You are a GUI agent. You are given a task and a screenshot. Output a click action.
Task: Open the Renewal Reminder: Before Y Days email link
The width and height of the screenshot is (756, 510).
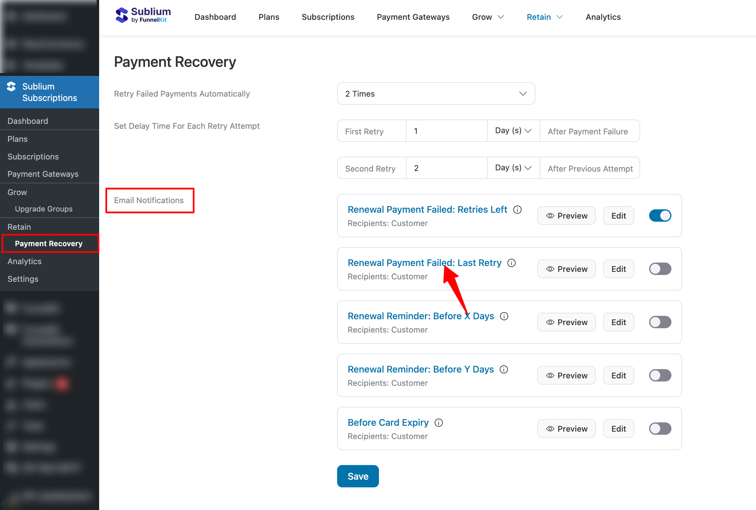click(420, 369)
